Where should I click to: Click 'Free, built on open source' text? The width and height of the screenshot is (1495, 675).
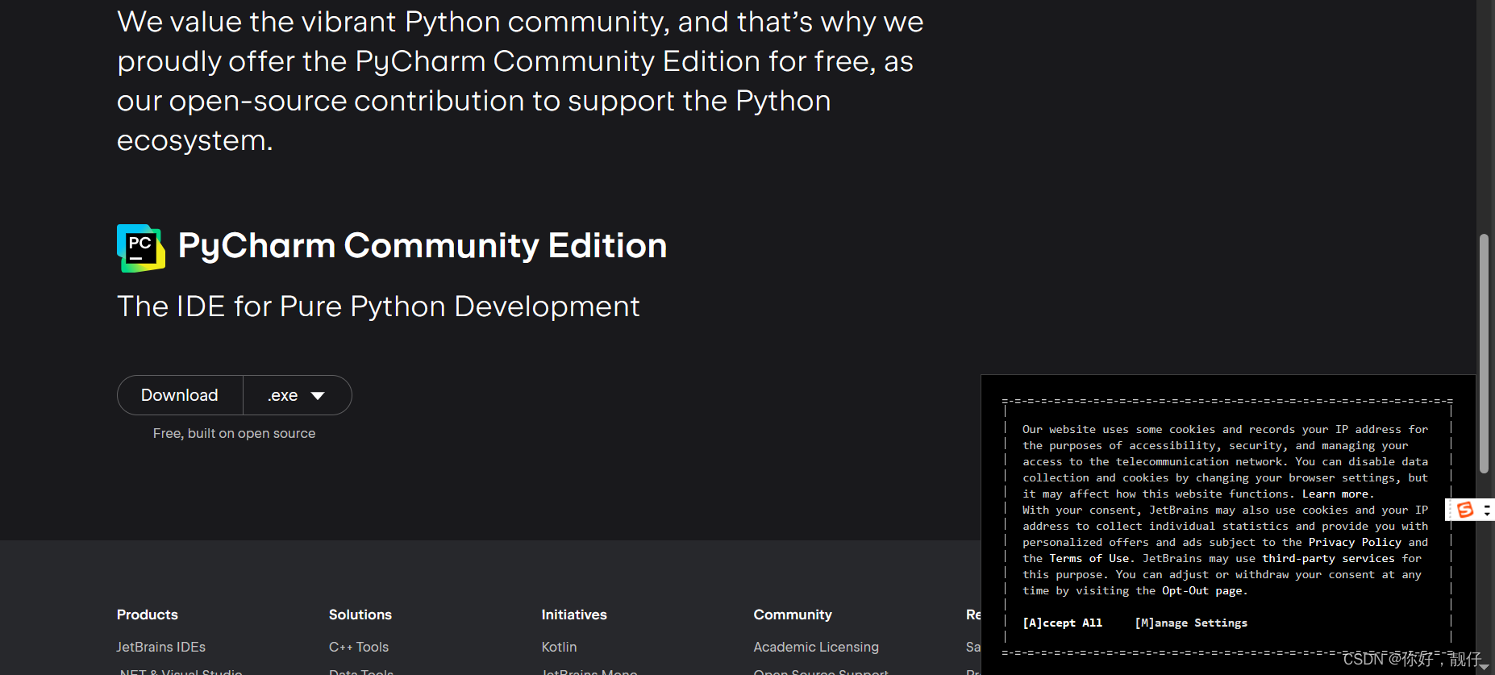click(234, 433)
